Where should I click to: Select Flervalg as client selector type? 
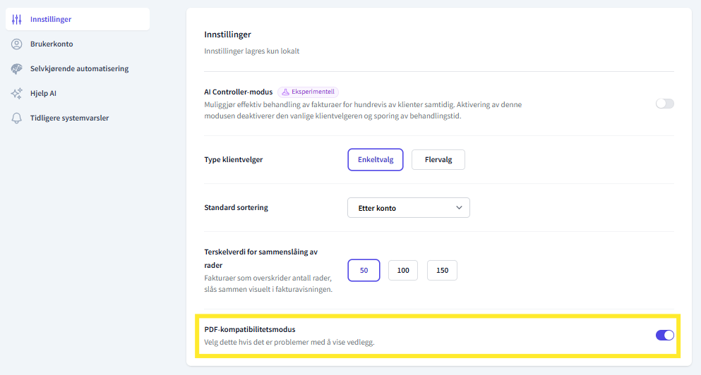[438, 159]
